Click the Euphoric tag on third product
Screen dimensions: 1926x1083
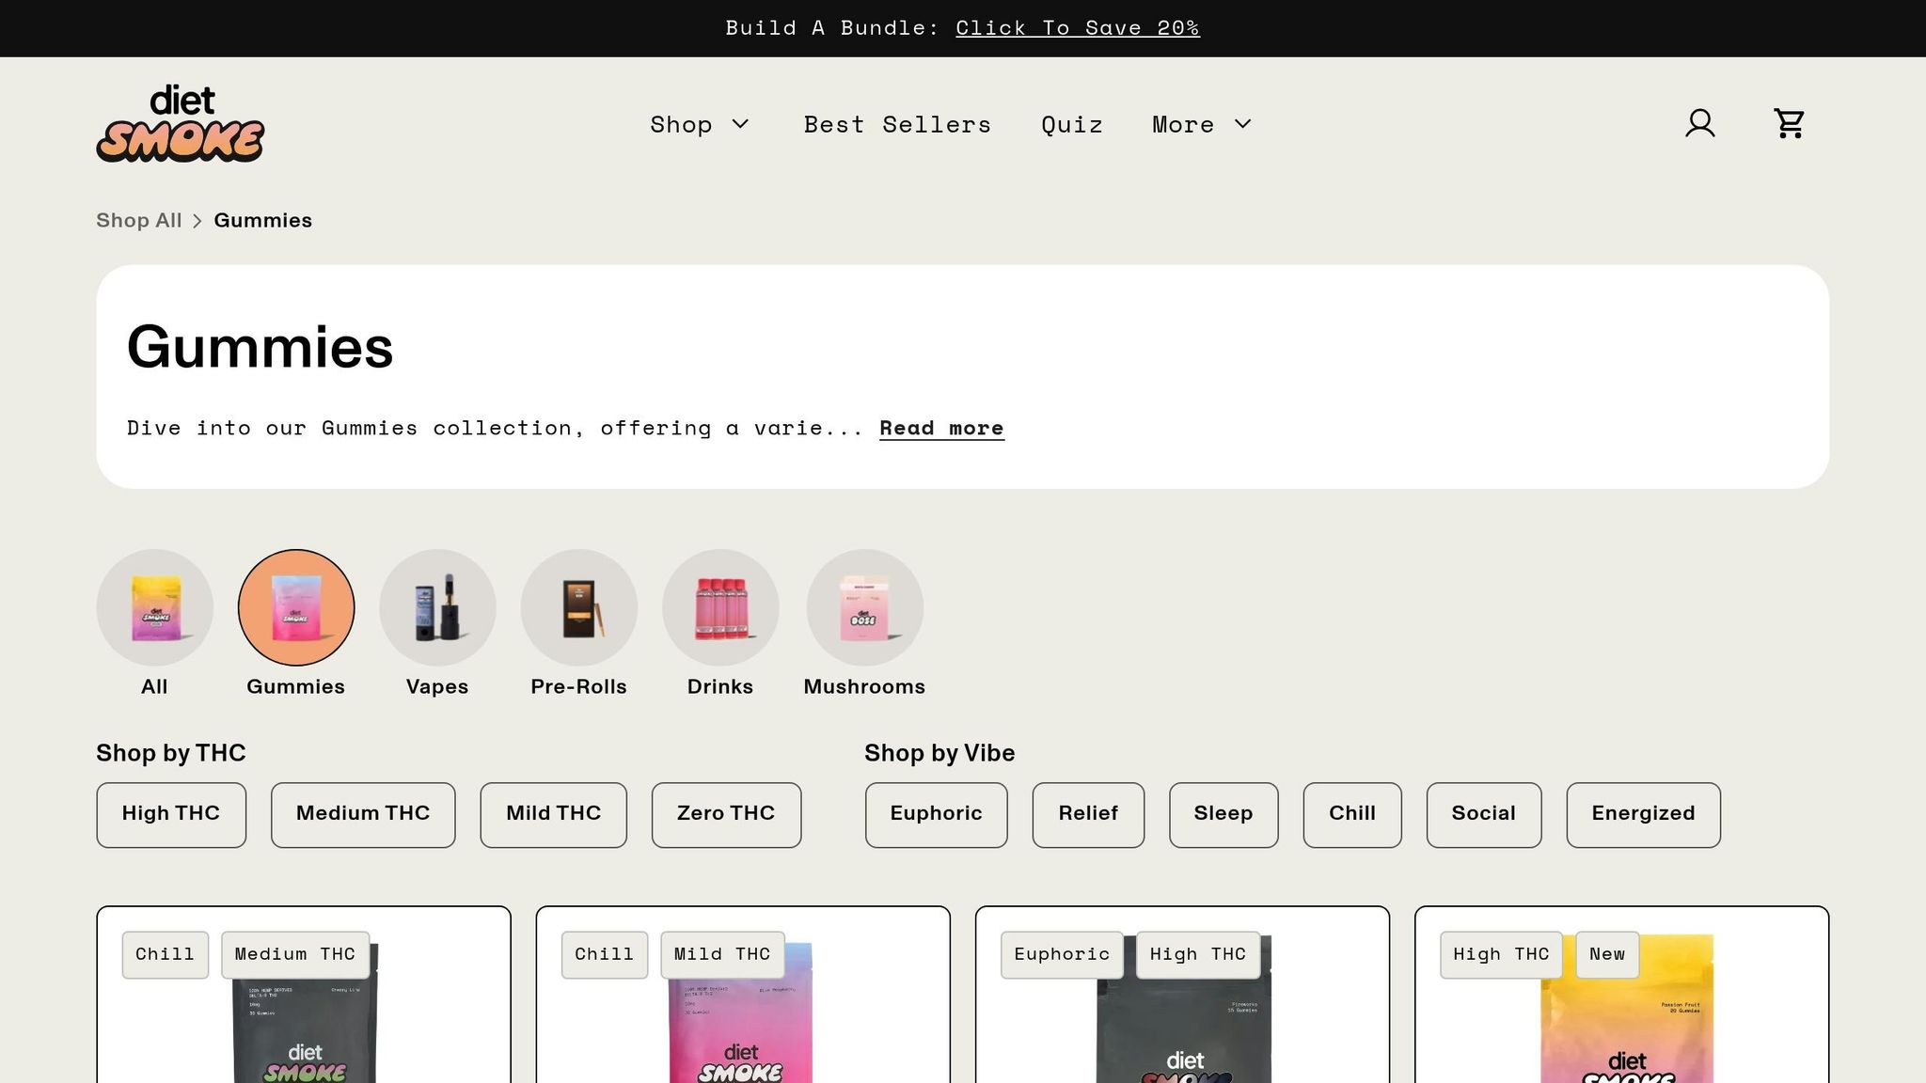(1062, 955)
